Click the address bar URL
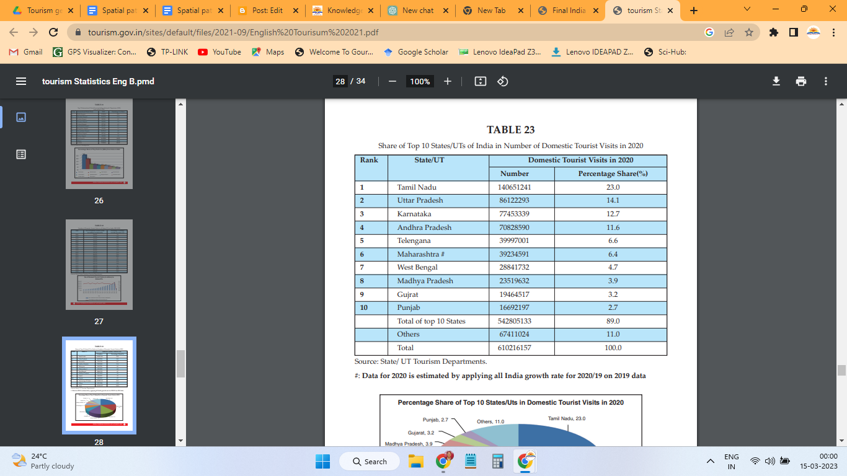Viewport: 847px width, 476px height. (x=233, y=32)
